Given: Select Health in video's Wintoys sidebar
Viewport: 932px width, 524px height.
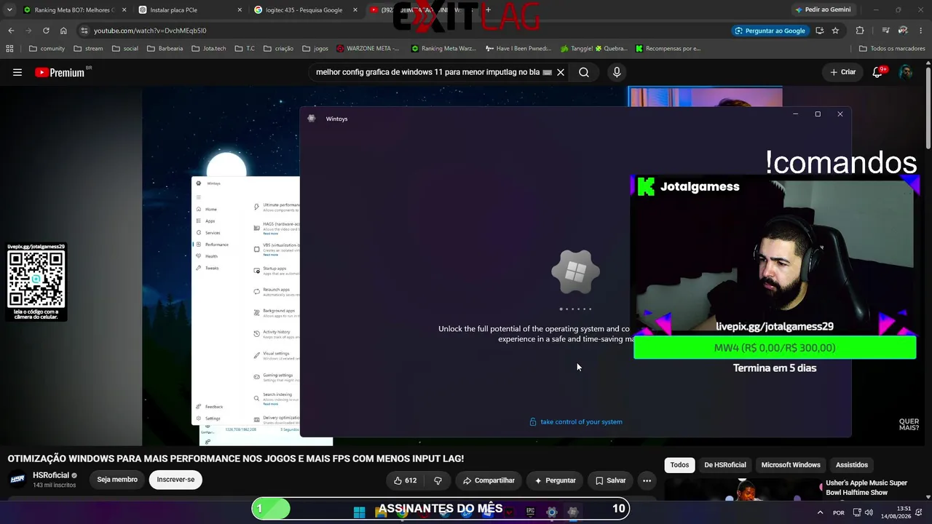Looking at the screenshot, I should click(207, 256).
